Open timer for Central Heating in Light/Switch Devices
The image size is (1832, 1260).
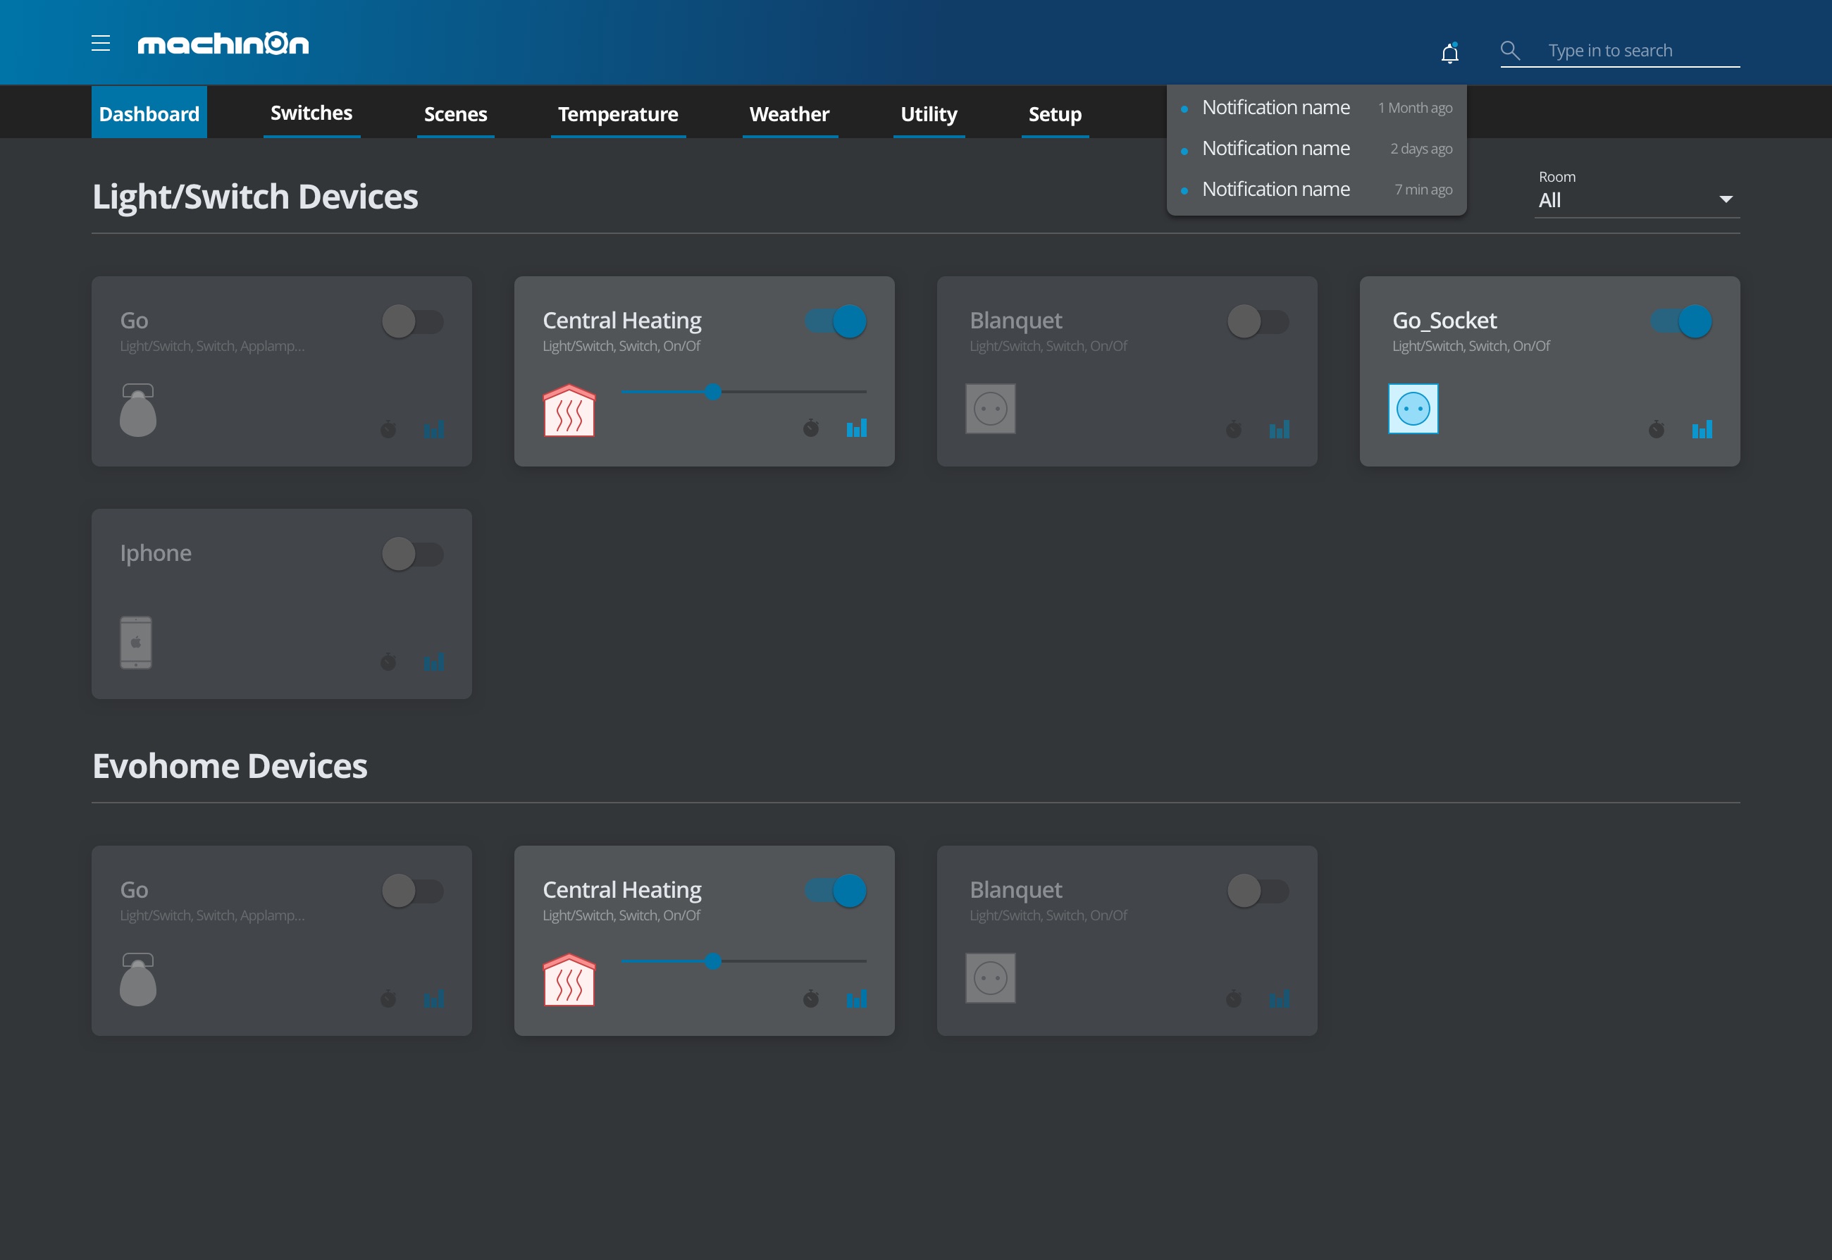pyautogui.click(x=812, y=428)
